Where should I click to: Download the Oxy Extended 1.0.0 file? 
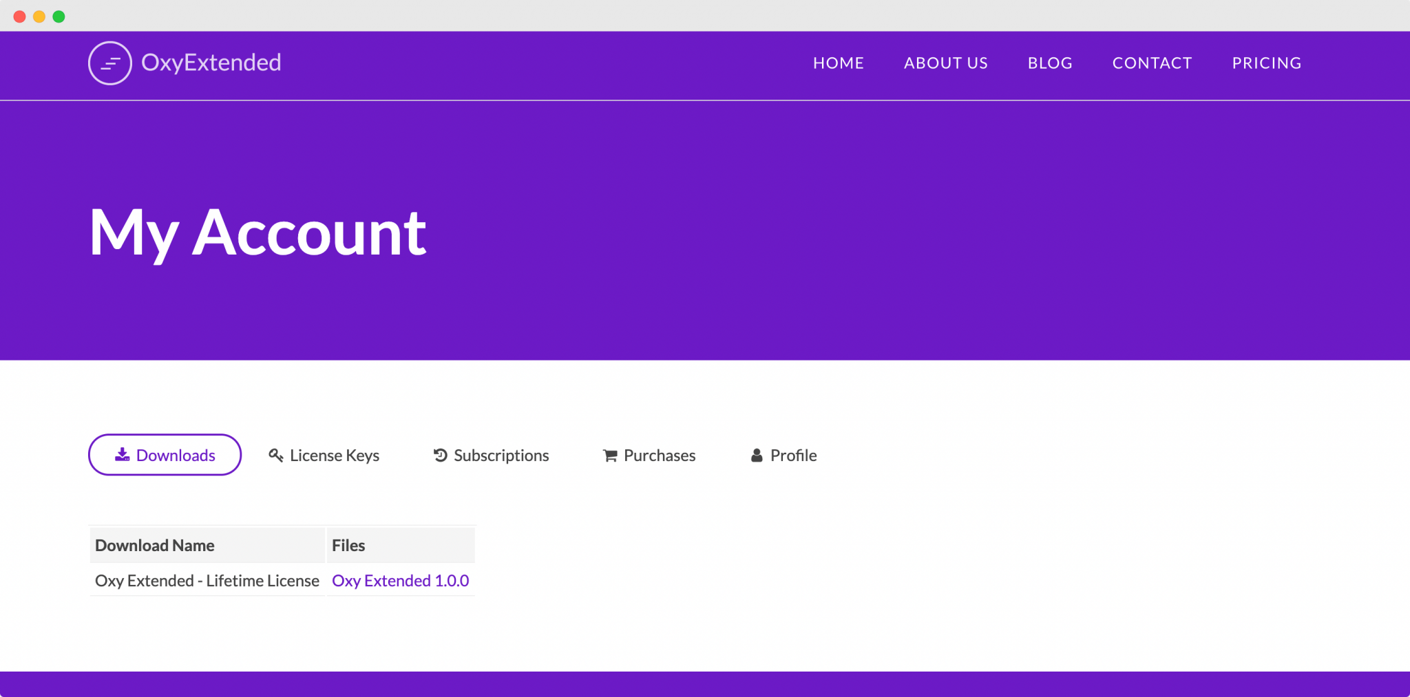click(400, 580)
